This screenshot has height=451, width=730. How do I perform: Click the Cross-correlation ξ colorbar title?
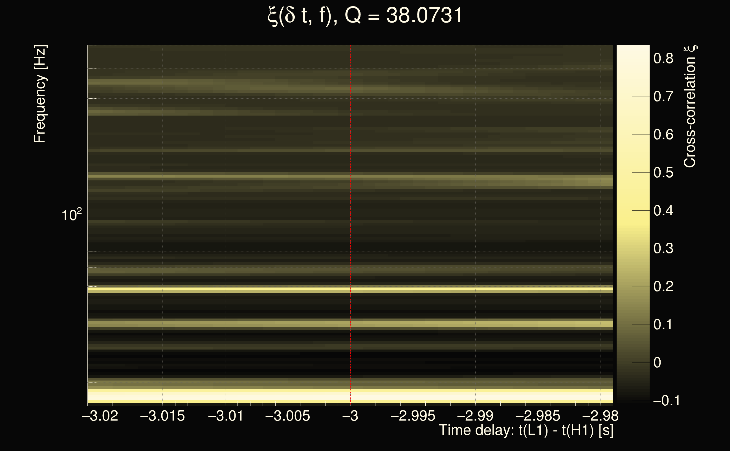(x=690, y=107)
